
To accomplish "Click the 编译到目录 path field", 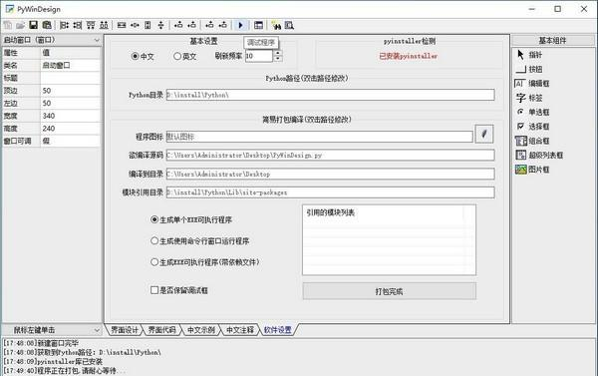I will [x=330, y=174].
